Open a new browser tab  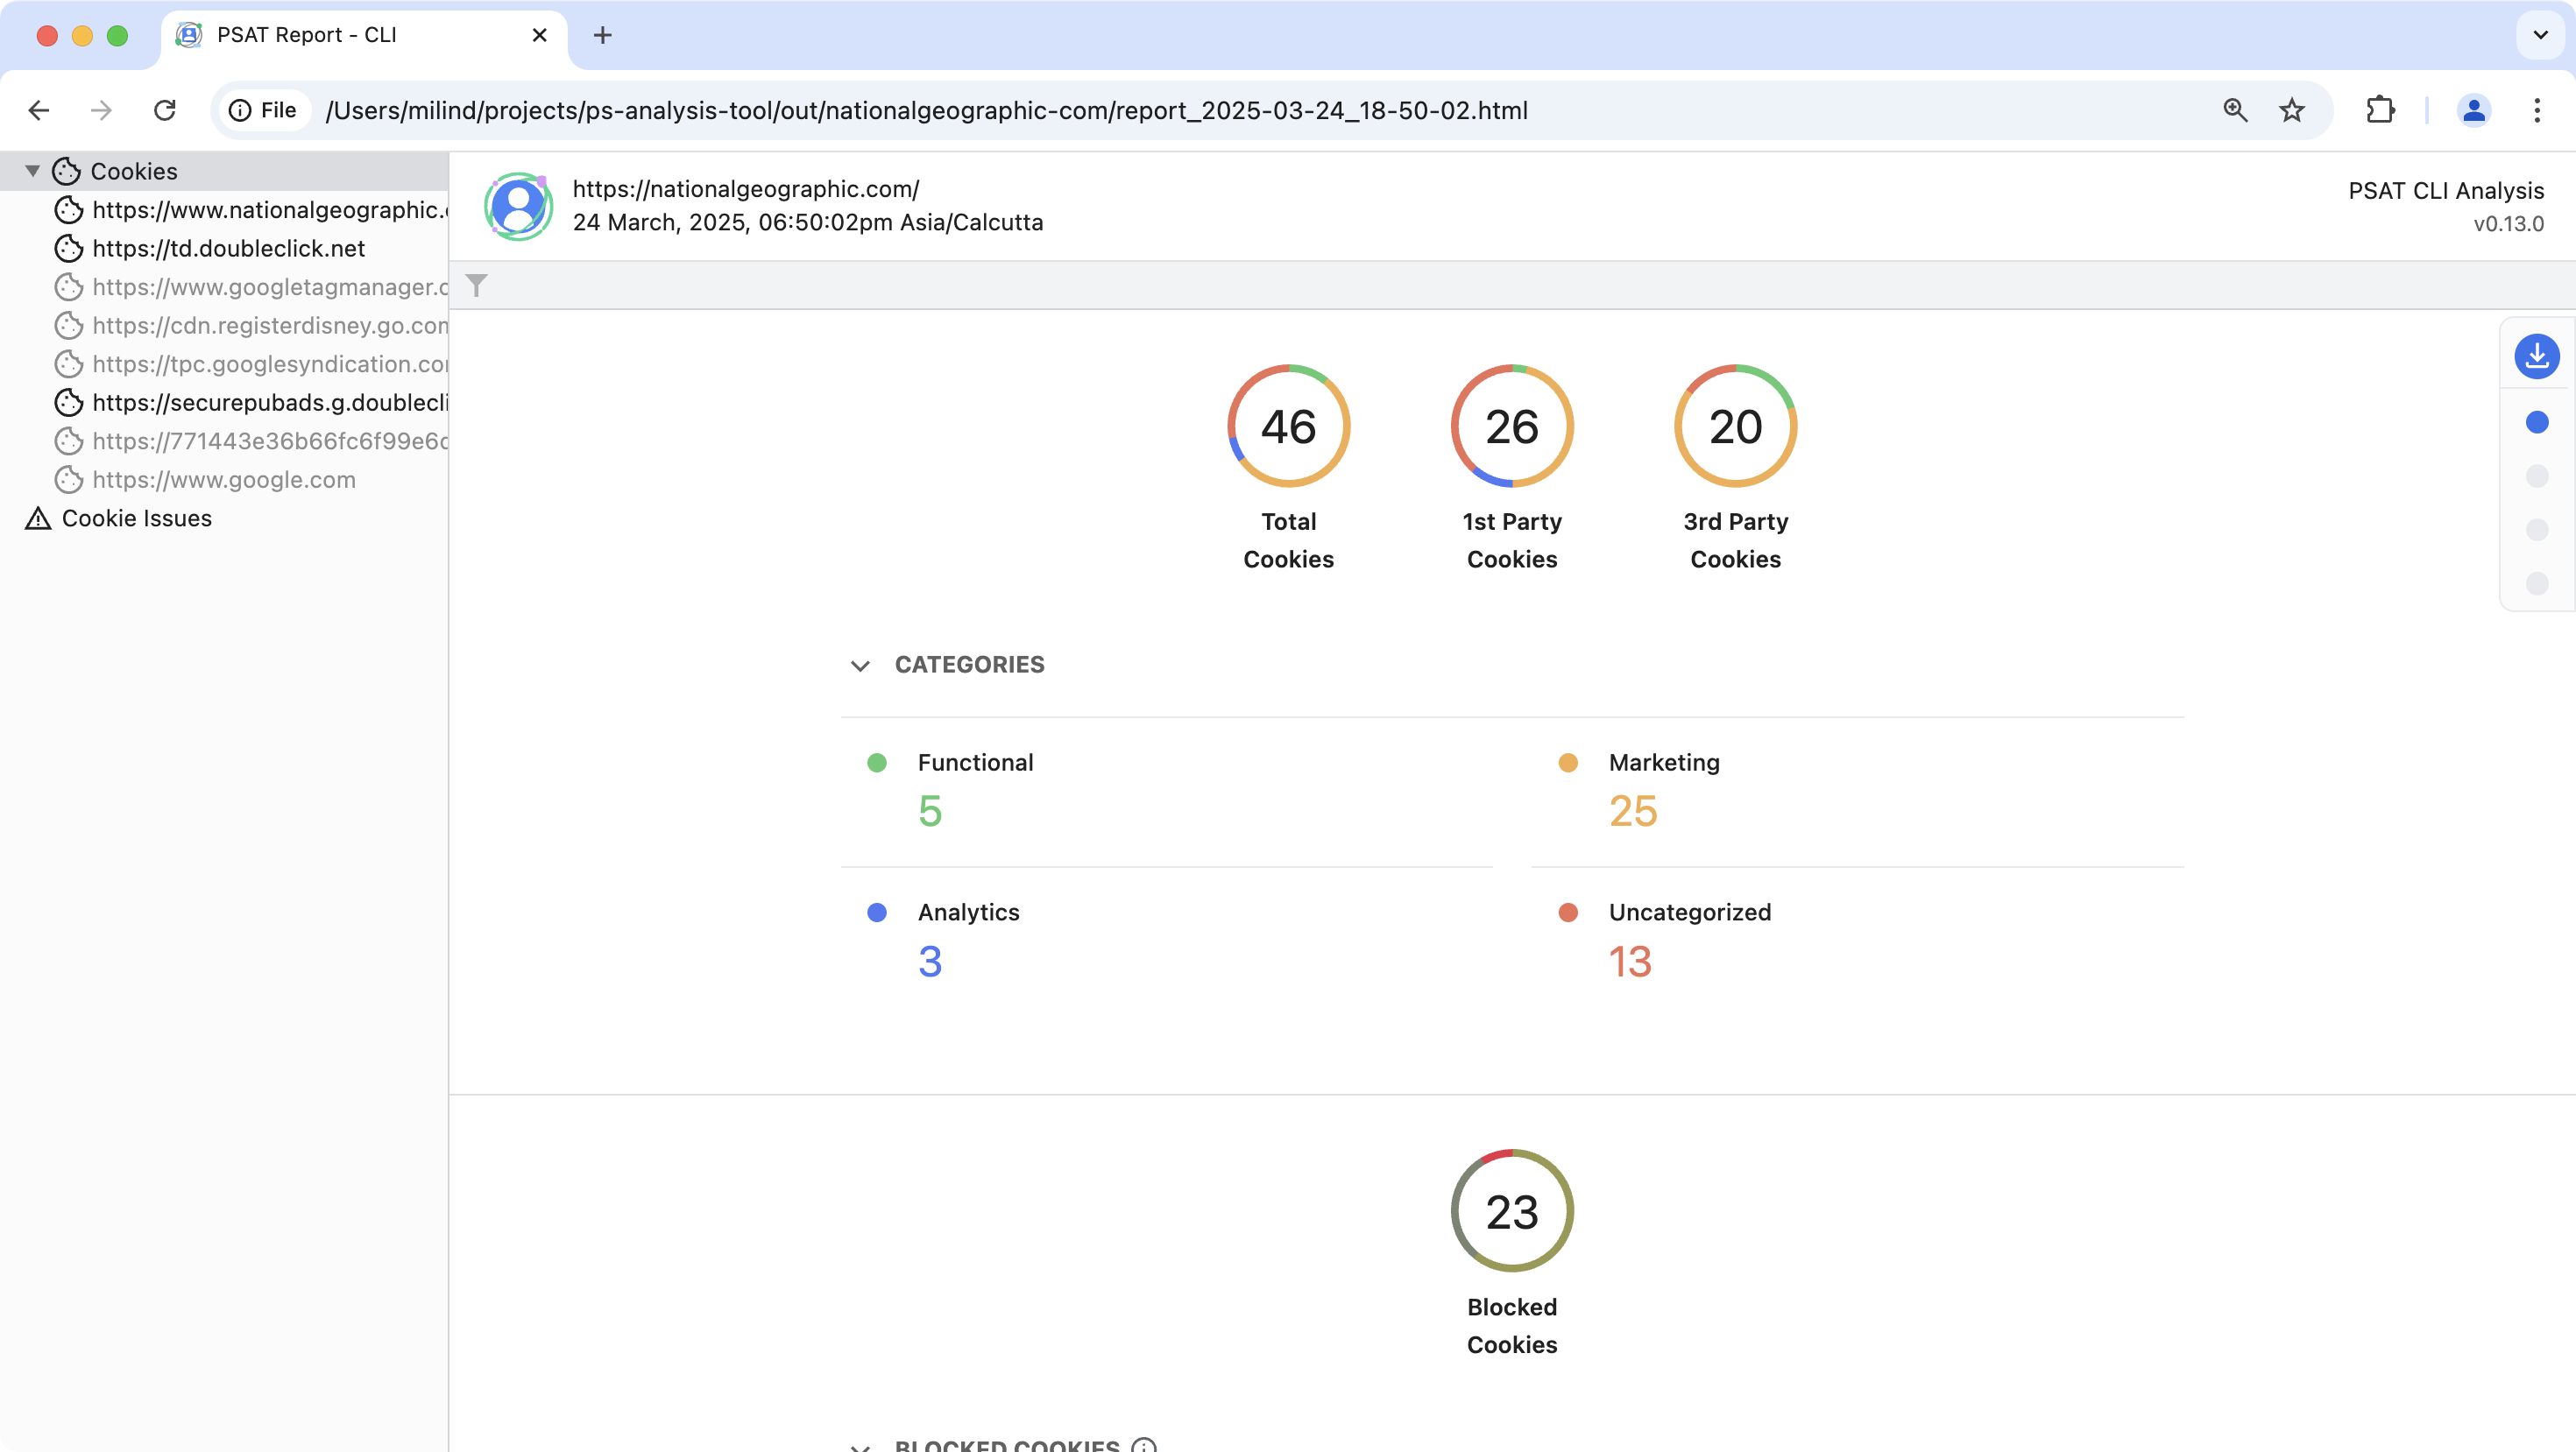[x=602, y=36]
